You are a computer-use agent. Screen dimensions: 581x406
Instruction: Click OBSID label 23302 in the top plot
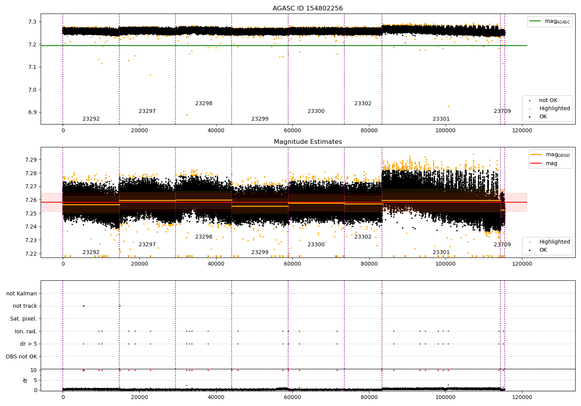363,104
